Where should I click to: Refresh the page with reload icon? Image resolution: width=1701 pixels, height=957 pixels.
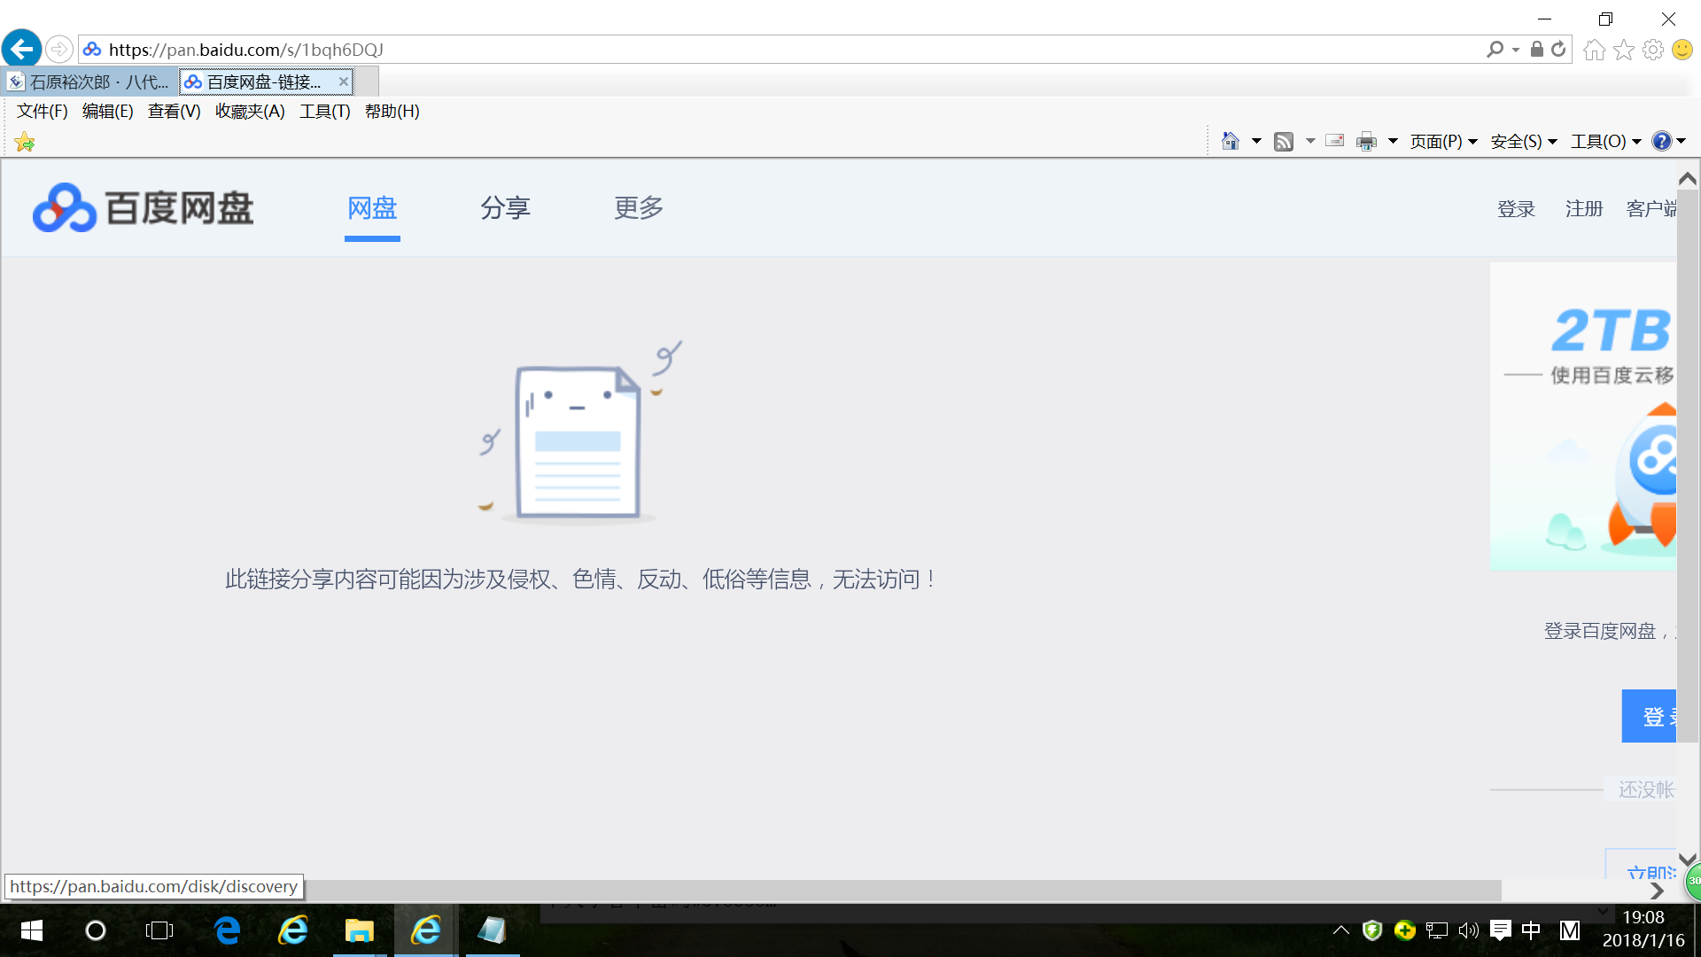click(1558, 50)
